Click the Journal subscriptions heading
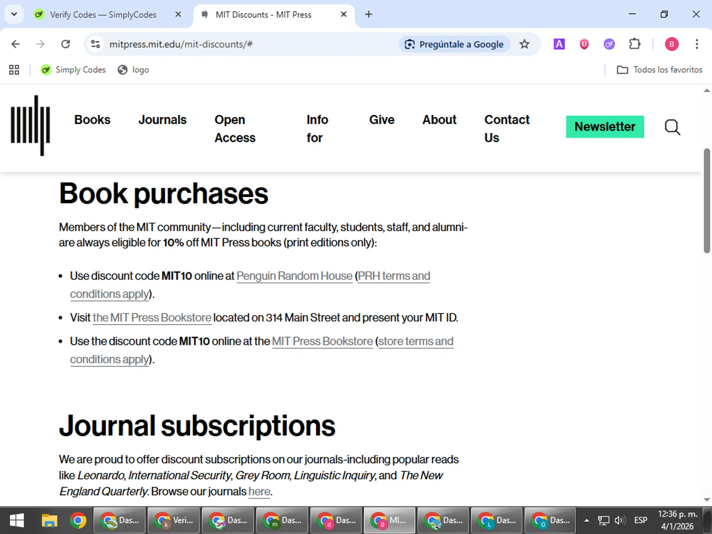 (x=197, y=426)
